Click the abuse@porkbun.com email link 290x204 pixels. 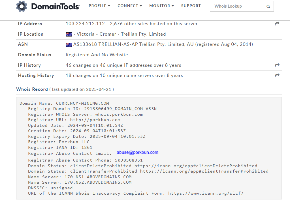pyautogui.click(x=137, y=153)
